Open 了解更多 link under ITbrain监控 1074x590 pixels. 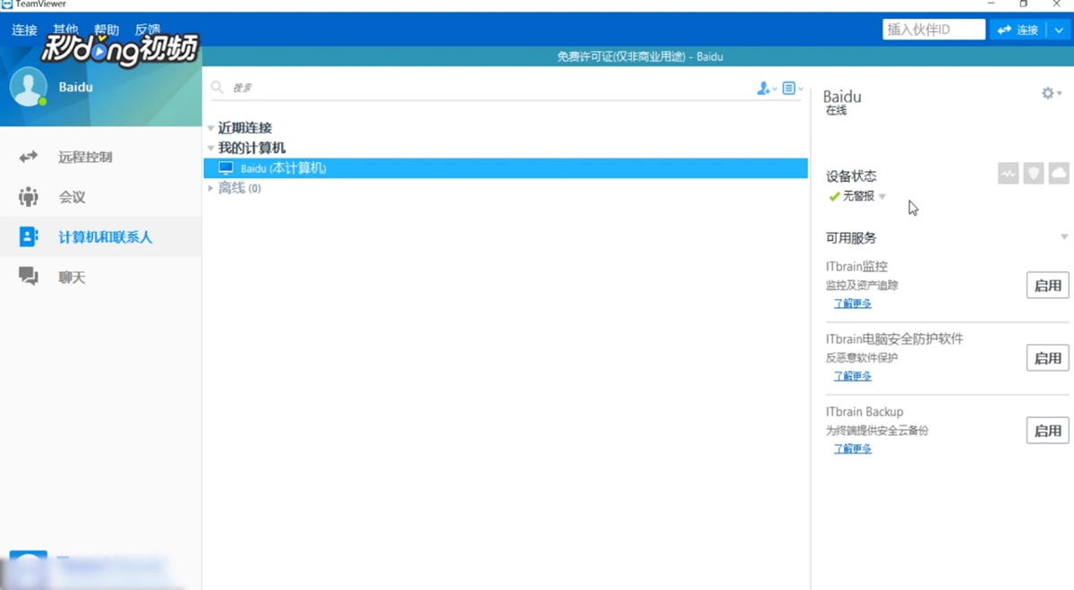[852, 304]
